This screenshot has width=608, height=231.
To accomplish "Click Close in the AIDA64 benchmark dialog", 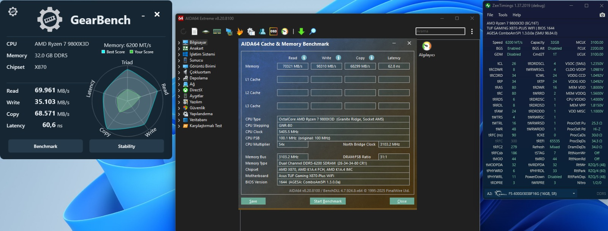I will 402,201.
